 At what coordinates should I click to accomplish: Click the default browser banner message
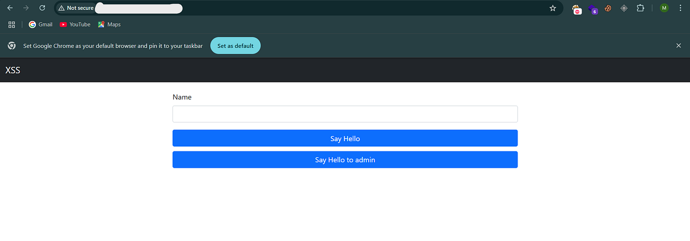(113, 46)
